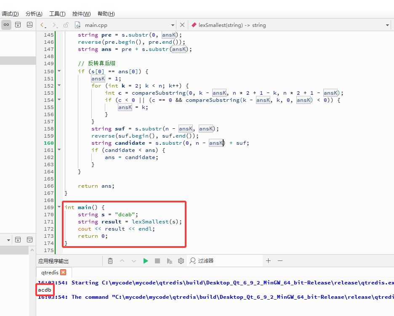Click line number 160 in the gutter
394x316 pixels.
[x=49, y=143]
